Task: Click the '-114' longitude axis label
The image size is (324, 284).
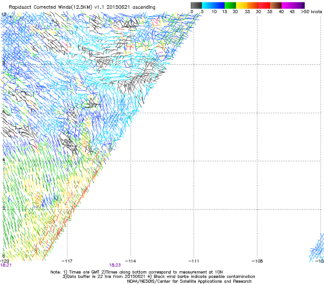Action: 130,261
